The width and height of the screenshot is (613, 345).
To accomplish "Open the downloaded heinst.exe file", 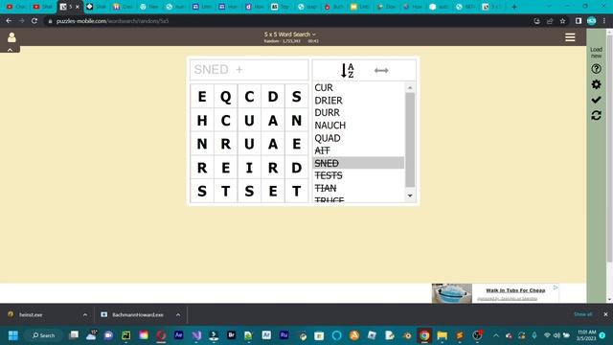I will (31, 314).
